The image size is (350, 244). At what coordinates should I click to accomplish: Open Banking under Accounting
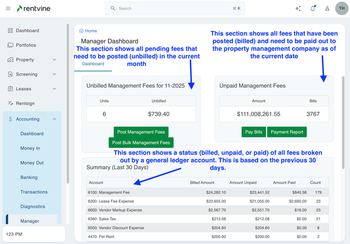pyautogui.click(x=29, y=177)
